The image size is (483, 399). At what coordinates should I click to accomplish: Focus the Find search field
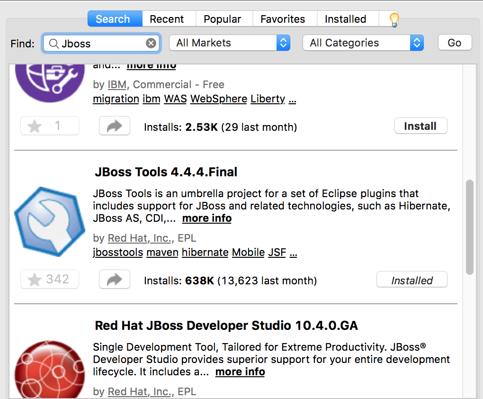102,43
